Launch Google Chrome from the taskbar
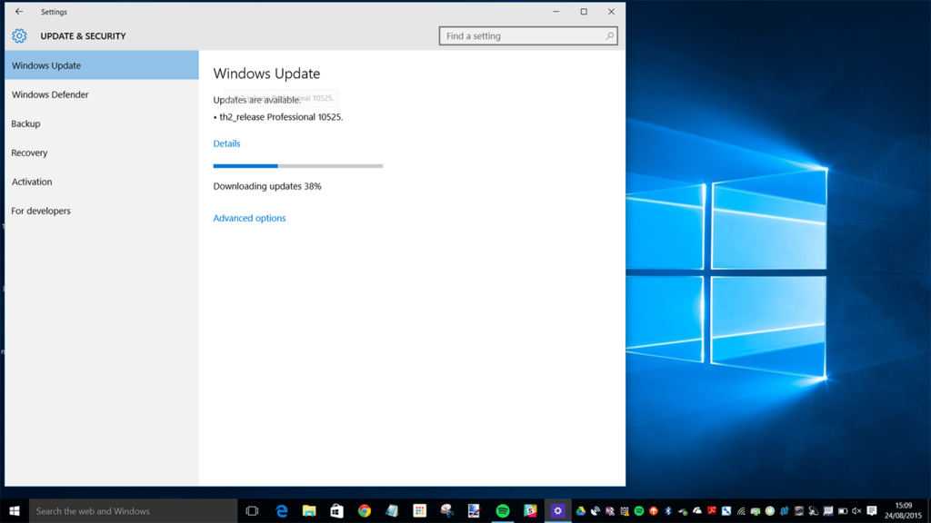The height and width of the screenshot is (523, 931). 363,510
